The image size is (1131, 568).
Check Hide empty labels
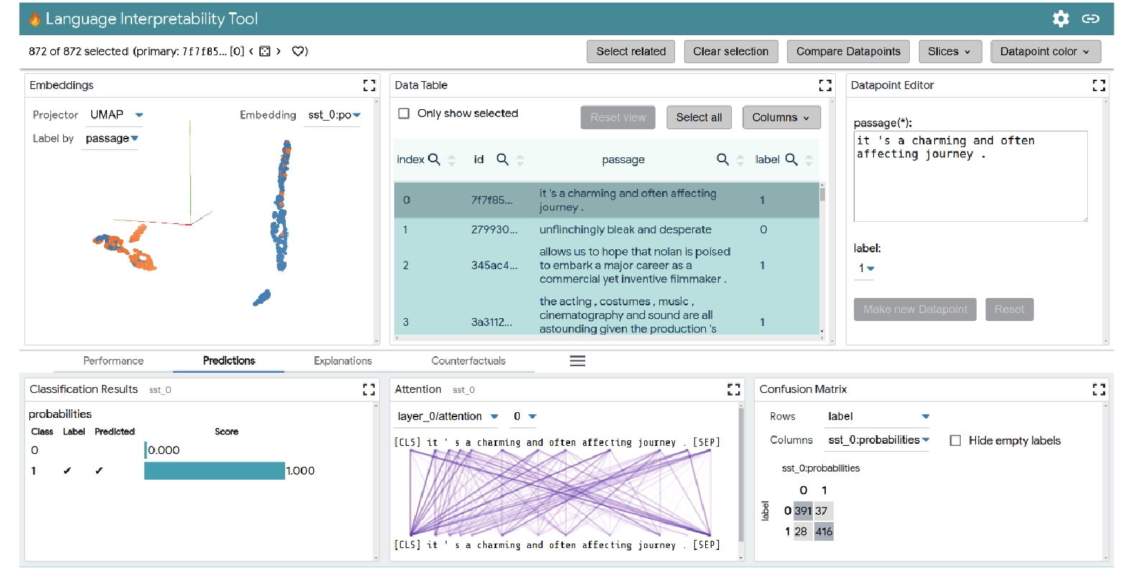[x=955, y=441]
